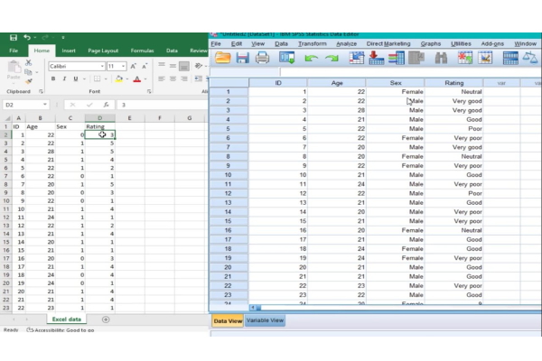Toggle Underline formatting in Excel
Screen dimensions: 542x361
pyautogui.click(x=75, y=79)
